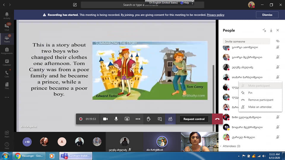Viewport: 285px width, 160px height.
Task: Click the presenter's live video thumbnail
Action: coord(199,142)
